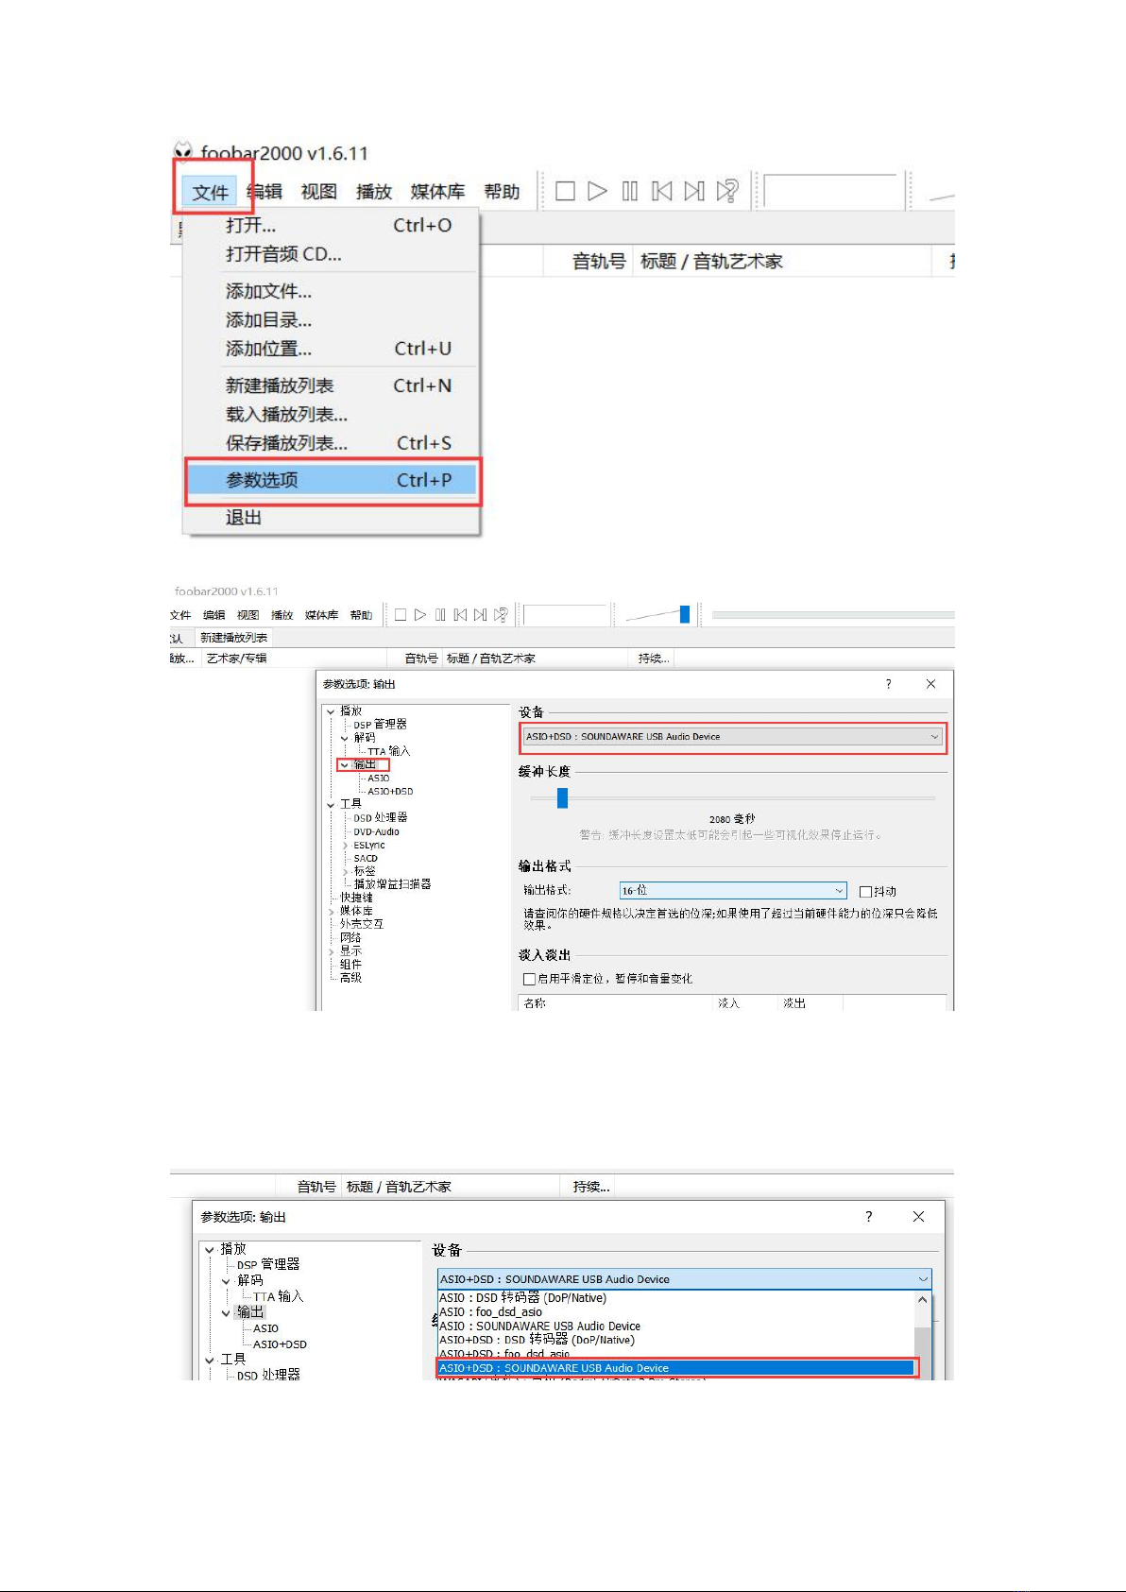This screenshot has height=1592, width=1126.
Task: Select 播放增益扫描器 in the preferences tree
Action: point(392,884)
